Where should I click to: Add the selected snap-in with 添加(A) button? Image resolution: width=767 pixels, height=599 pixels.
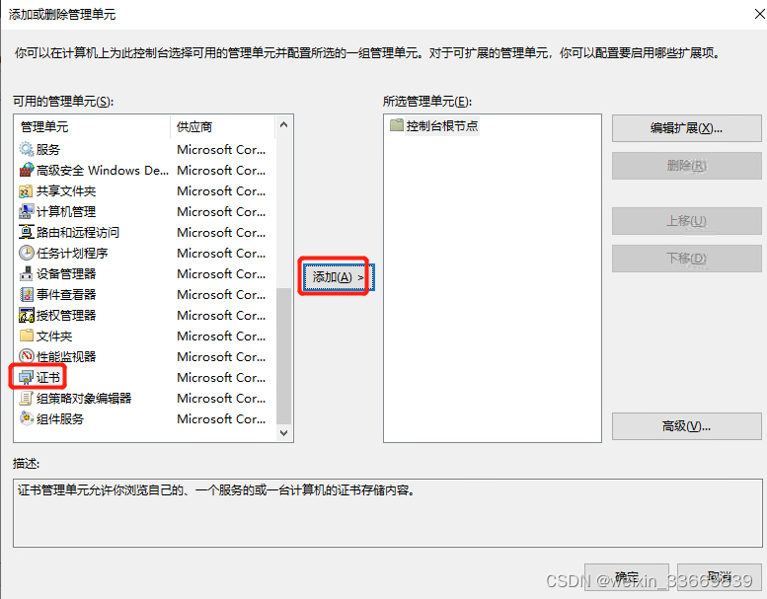point(338,277)
